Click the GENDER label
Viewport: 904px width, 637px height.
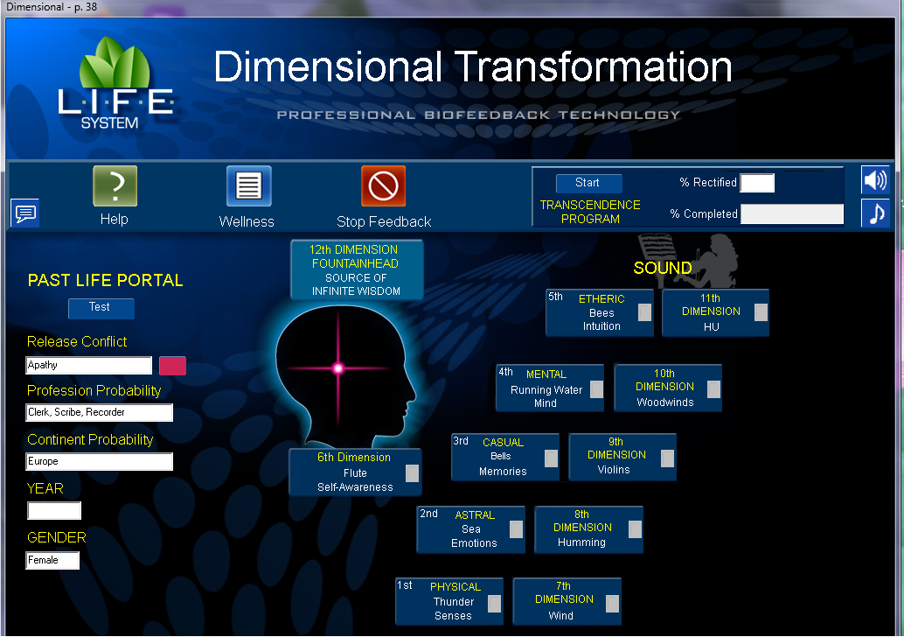pos(57,538)
